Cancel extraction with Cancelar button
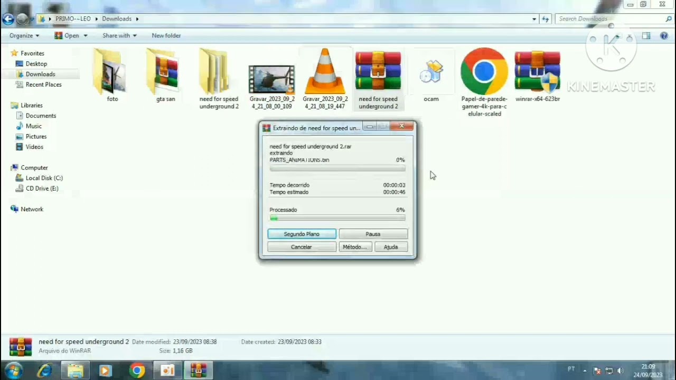Viewport: 676px width, 380px height. pyautogui.click(x=302, y=247)
